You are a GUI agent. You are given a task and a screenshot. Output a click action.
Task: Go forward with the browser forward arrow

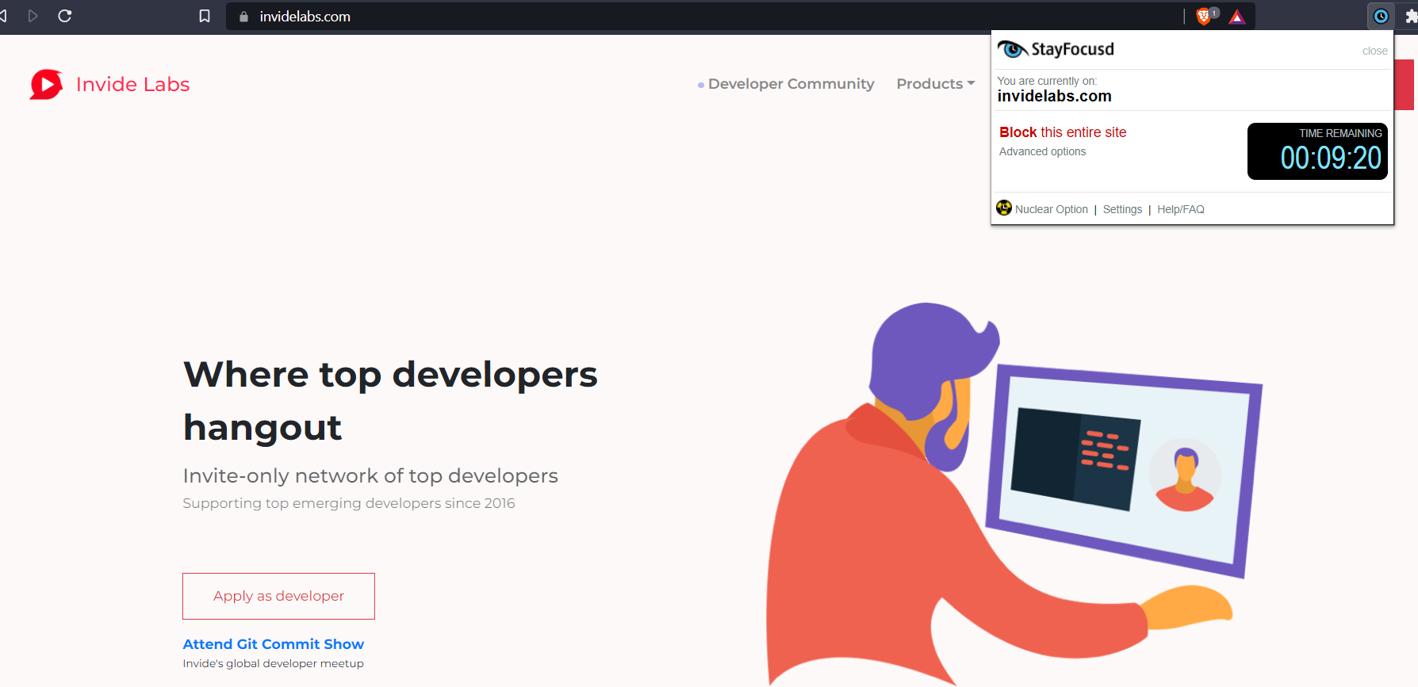coord(33,16)
